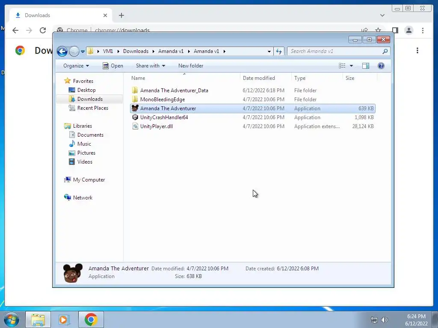
Task: Click the search magnifier icon in Explorer
Action: [x=385, y=51]
